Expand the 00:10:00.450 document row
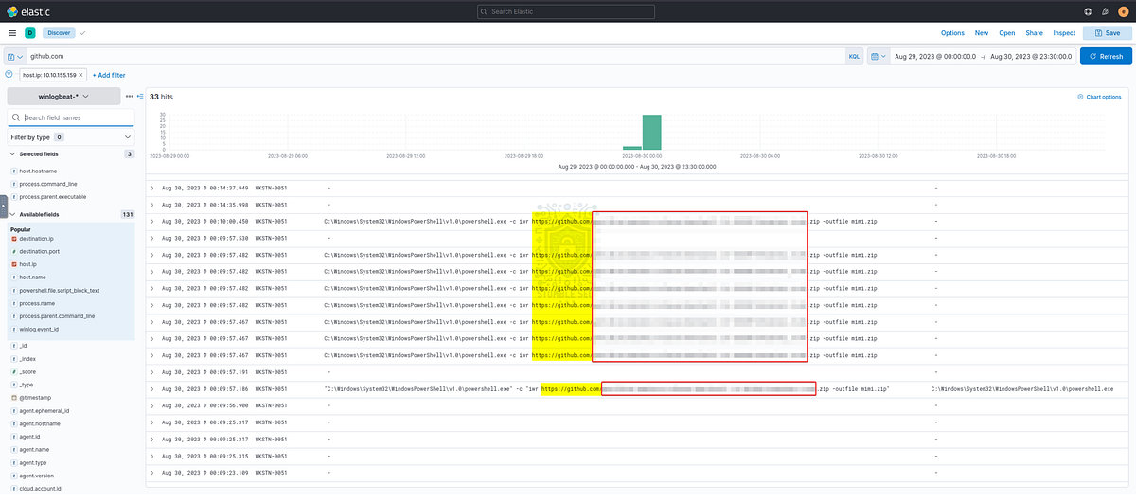This screenshot has height=503, width=1136. pyautogui.click(x=152, y=221)
